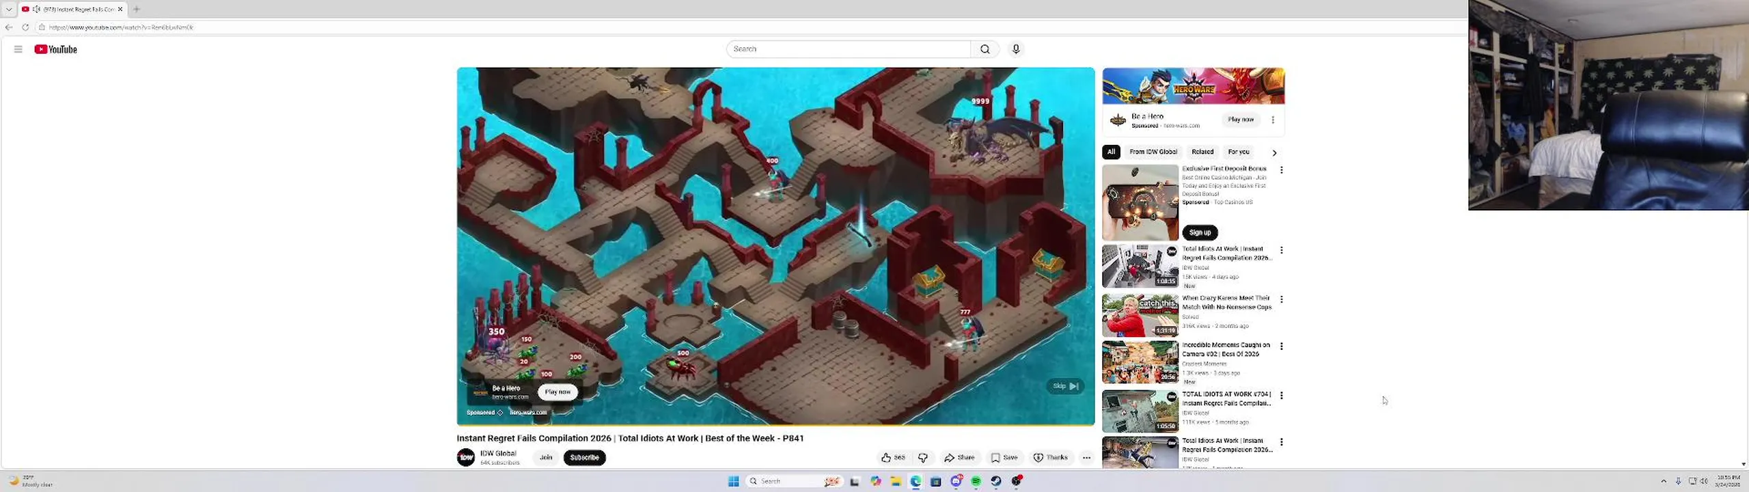Play the When Crazy Karens Meet Their Match video

coord(1140,315)
